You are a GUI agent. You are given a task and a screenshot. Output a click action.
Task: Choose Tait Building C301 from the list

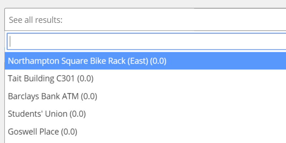50,79
